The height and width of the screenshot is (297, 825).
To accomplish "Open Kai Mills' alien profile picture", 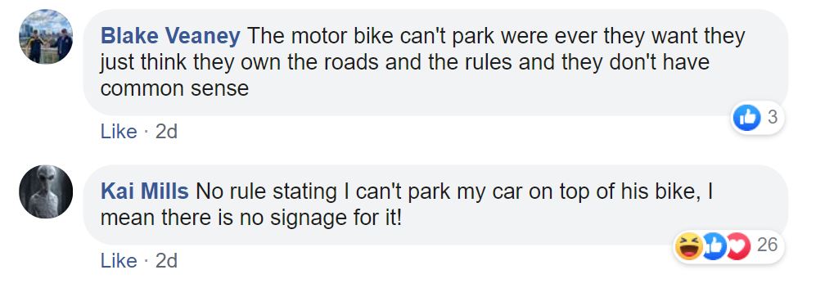I will click(46, 191).
